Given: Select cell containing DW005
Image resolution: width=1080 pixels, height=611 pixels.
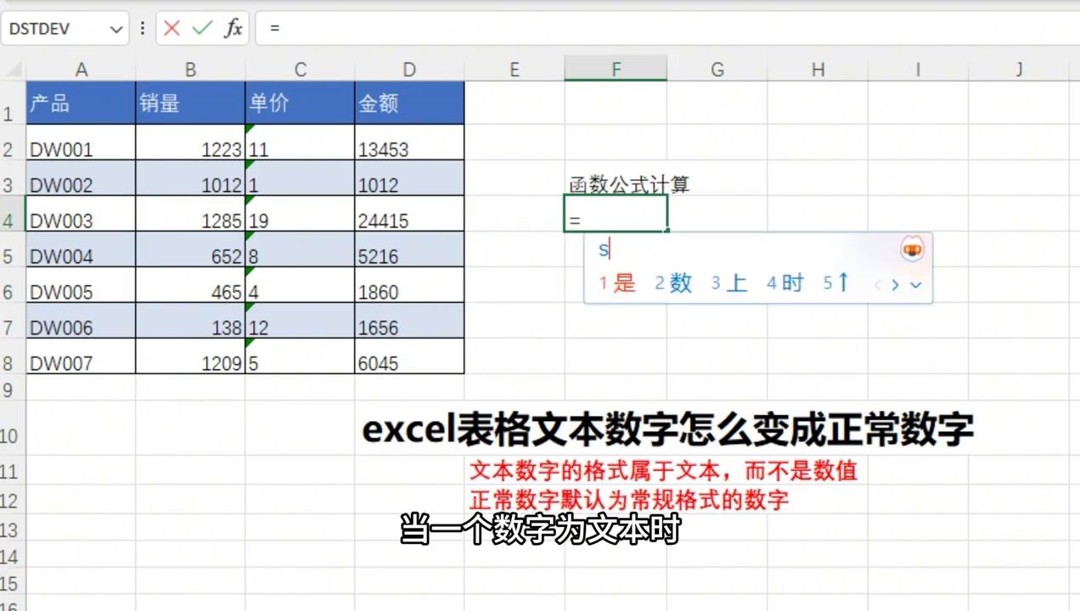Looking at the screenshot, I should pos(81,285).
